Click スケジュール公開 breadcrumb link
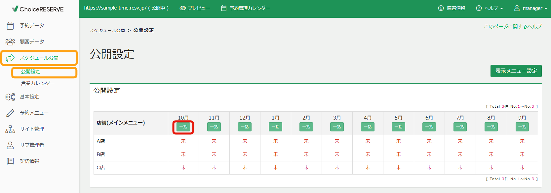 click(x=107, y=30)
